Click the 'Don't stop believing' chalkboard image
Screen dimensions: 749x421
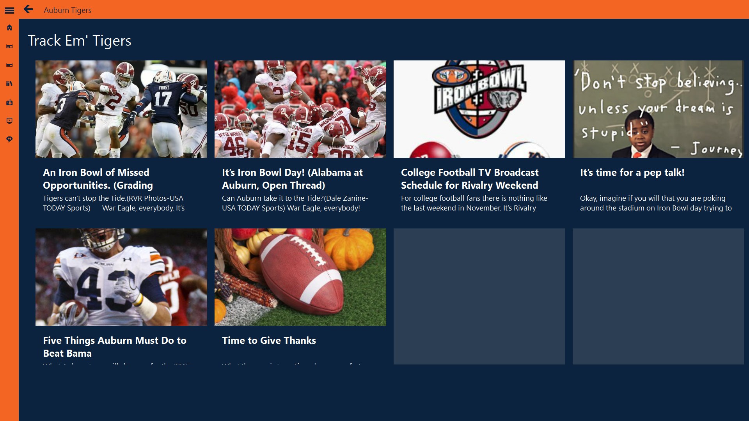point(658,109)
